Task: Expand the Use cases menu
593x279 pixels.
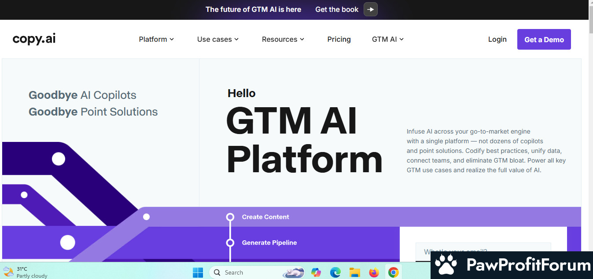Action: click(218, 39)
